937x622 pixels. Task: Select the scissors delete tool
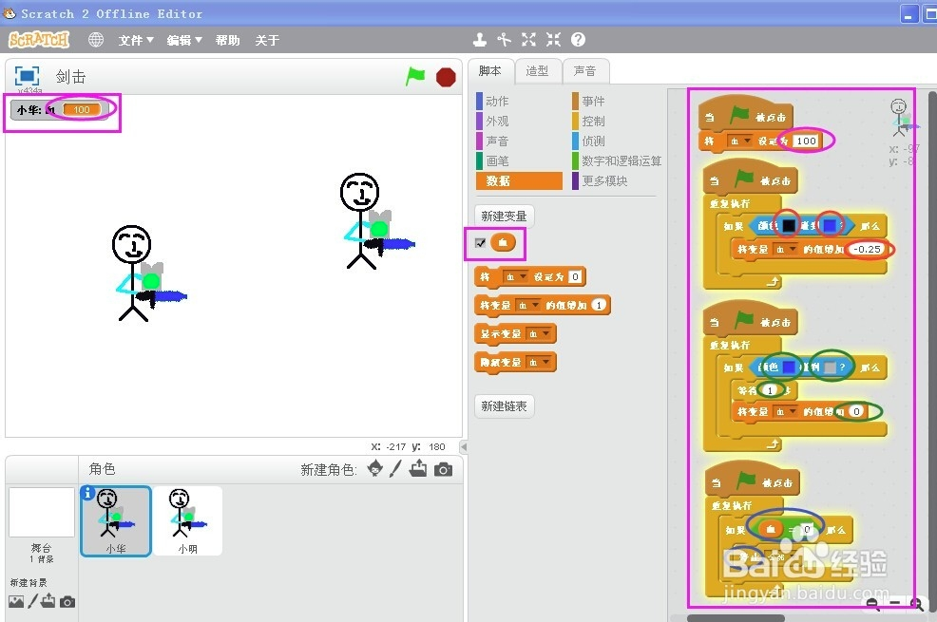click(505, 39)
